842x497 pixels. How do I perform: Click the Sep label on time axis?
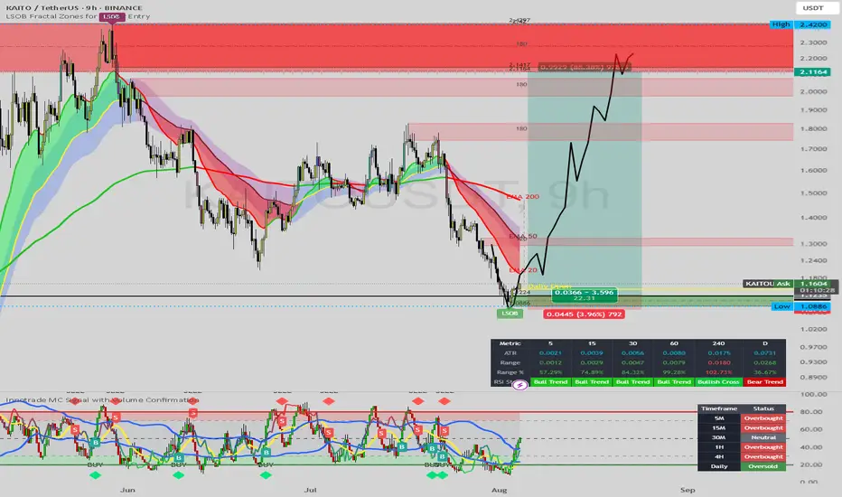click(688, 490)
